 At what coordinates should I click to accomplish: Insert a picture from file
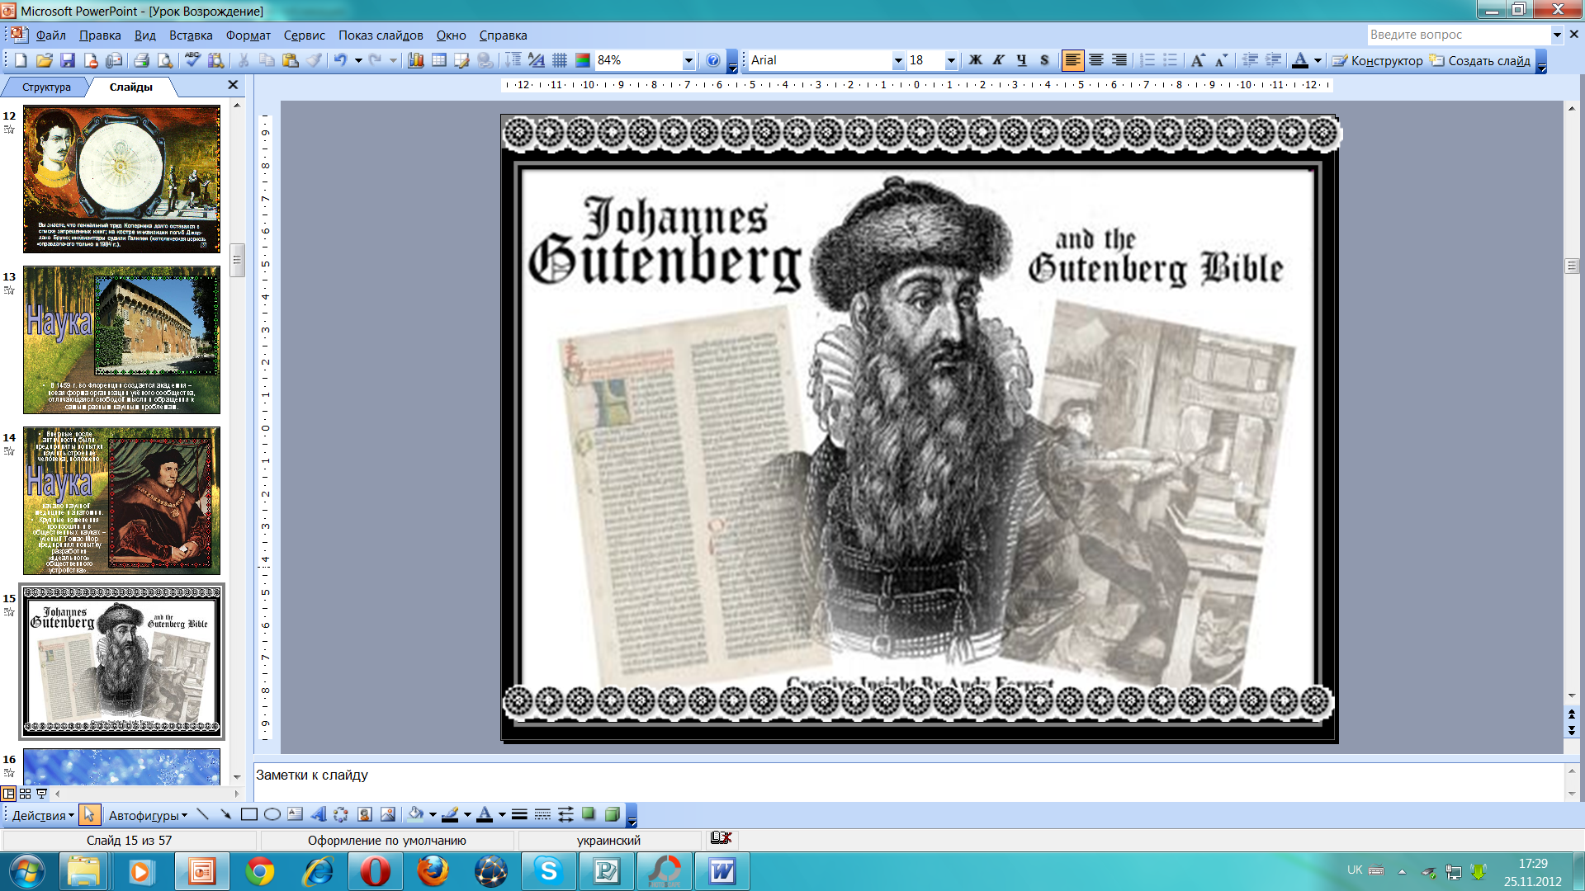click(387, 815)
